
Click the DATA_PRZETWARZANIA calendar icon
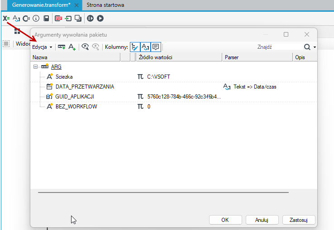pyautogui.click(x=49, y=86)
